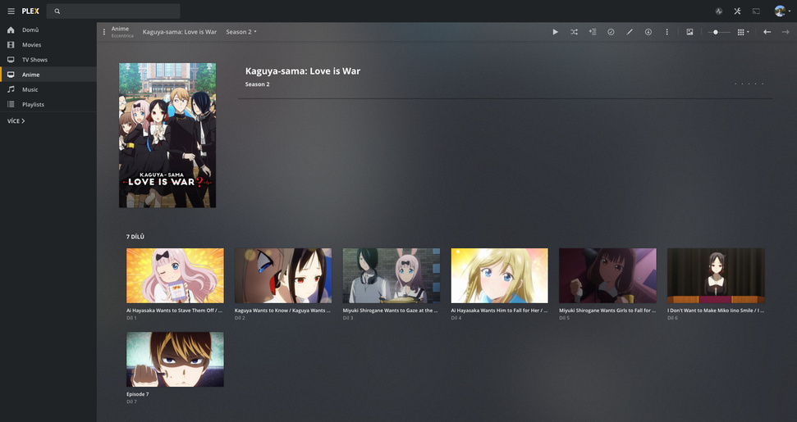797x422 pixels.
Task: Open the Cast to device icon
Action: [756, 11]
